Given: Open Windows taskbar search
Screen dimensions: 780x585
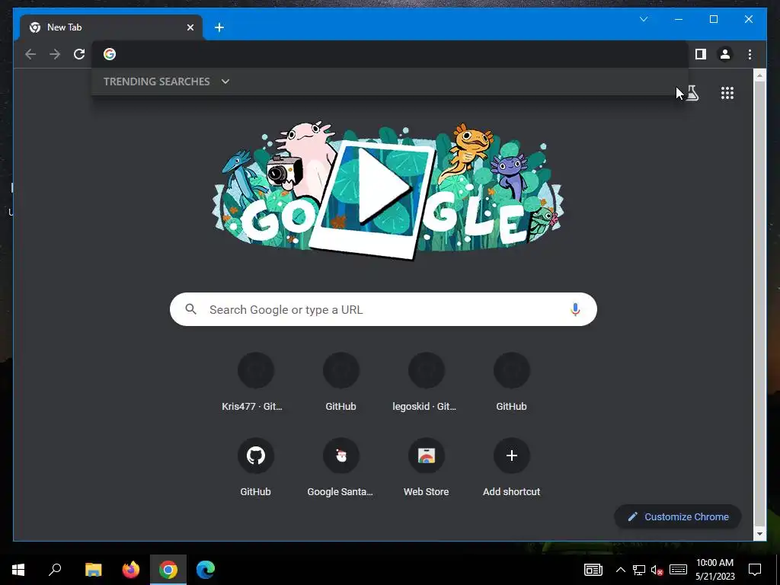Looking at the screenshot, I should pos(55,570).
